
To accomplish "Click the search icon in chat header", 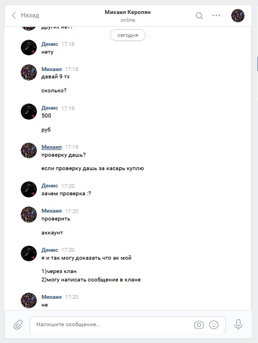I will [199, 16].
